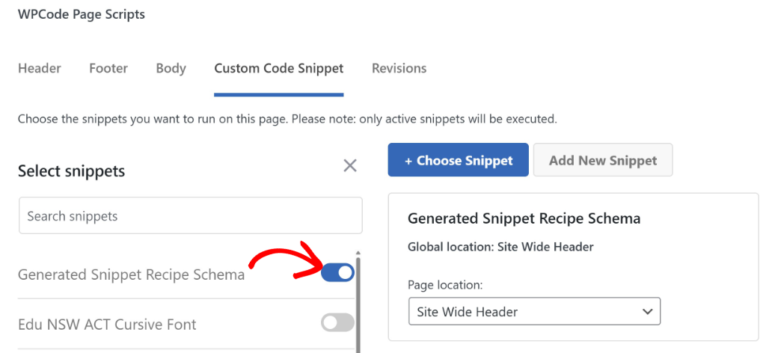This screenshot has height=353, width=766.
Task: Select Edu NSW ACT Cursive Font list item label
Action: tap(107, 325)
